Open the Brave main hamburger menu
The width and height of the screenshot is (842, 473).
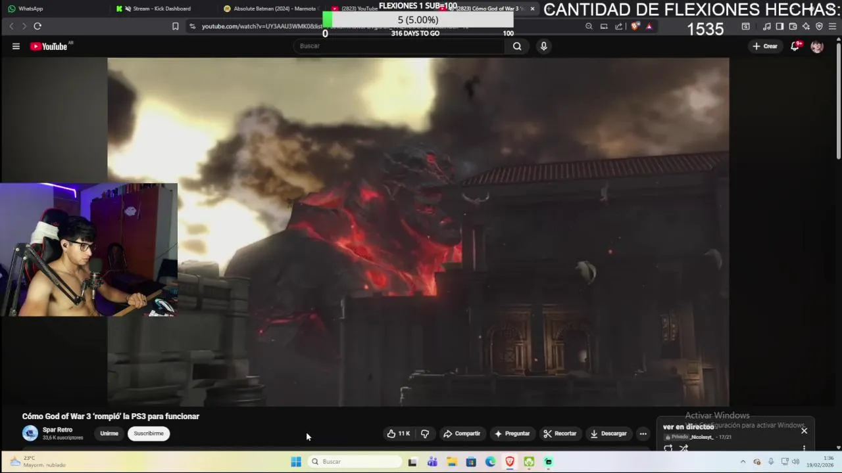tap(833, 26)
